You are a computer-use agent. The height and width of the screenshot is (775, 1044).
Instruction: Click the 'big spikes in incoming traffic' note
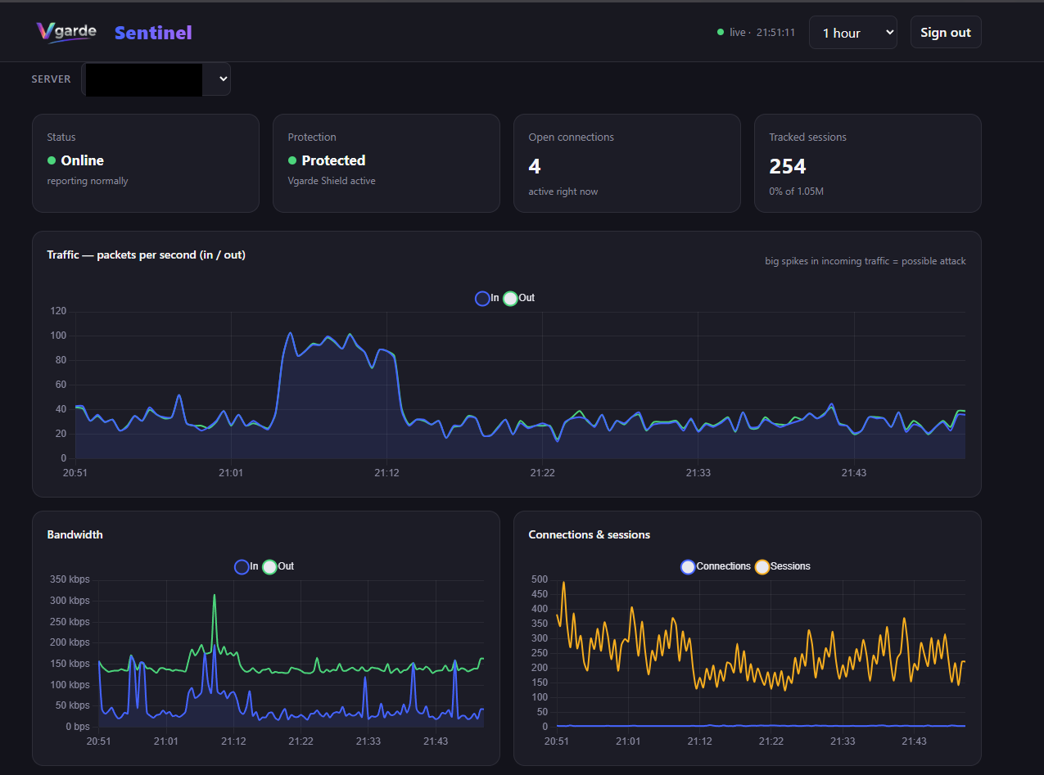[865, 261]
